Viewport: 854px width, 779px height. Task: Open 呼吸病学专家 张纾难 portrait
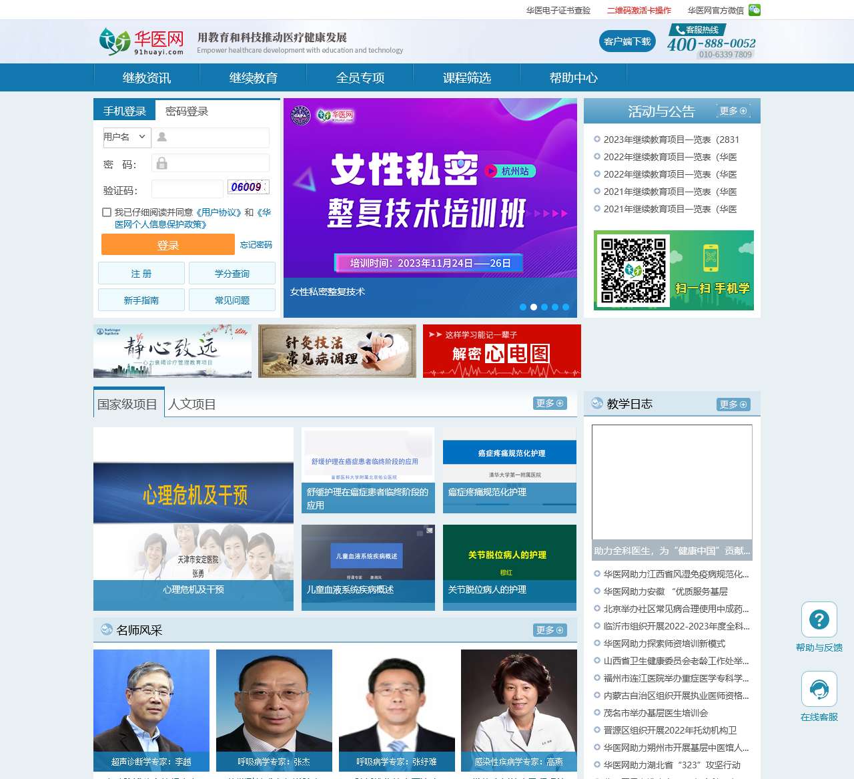click(396, 710)
